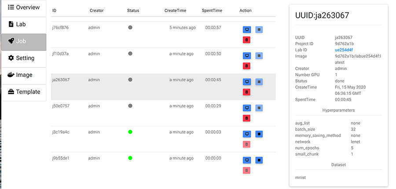
Task: Click the Status column header
Action: pos(133,10)
